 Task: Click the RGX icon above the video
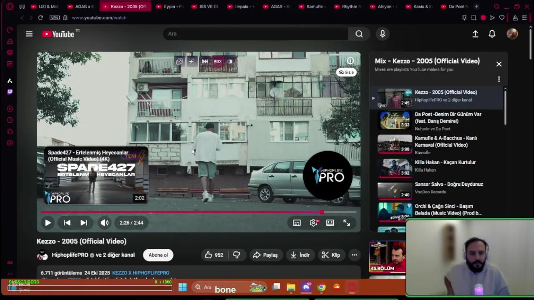(218, 61)
